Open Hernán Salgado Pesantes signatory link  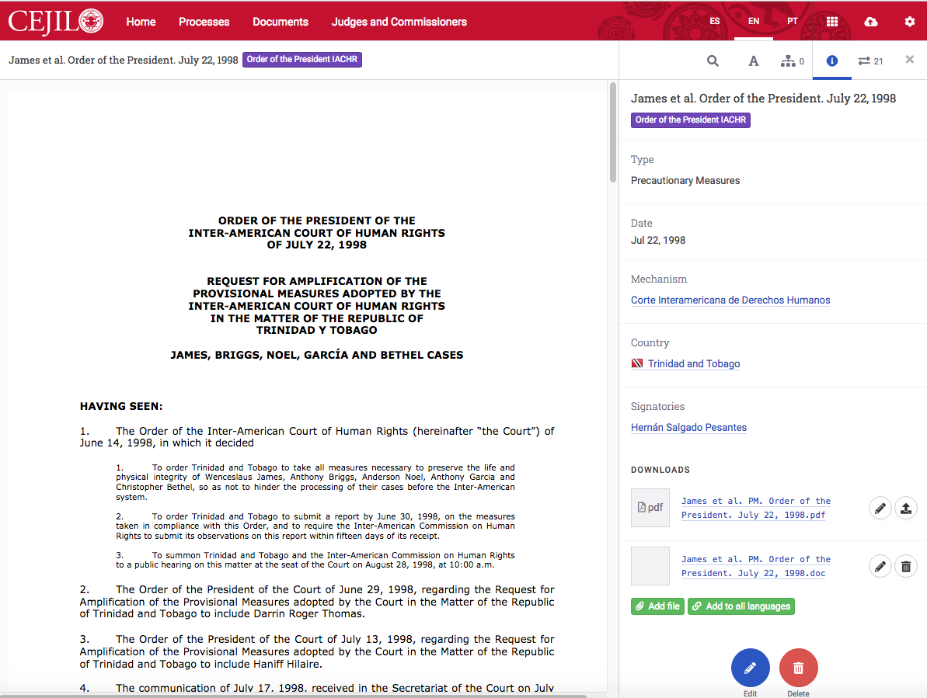(x=688, y=428)
